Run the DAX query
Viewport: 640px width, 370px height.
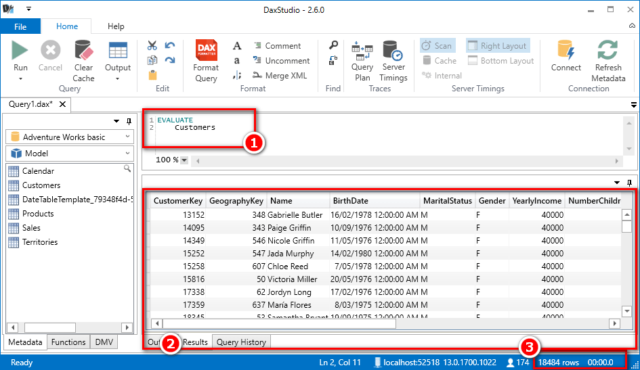click(x=20, y=56)
